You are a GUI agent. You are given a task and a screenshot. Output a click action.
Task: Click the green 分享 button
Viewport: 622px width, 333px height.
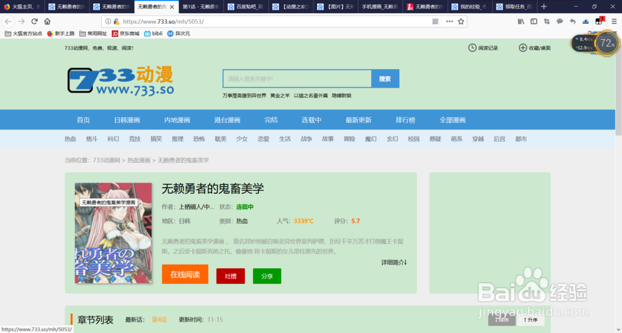(x=267, y=276)
